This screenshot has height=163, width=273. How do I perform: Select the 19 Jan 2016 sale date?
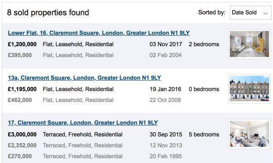coord(166,89)
